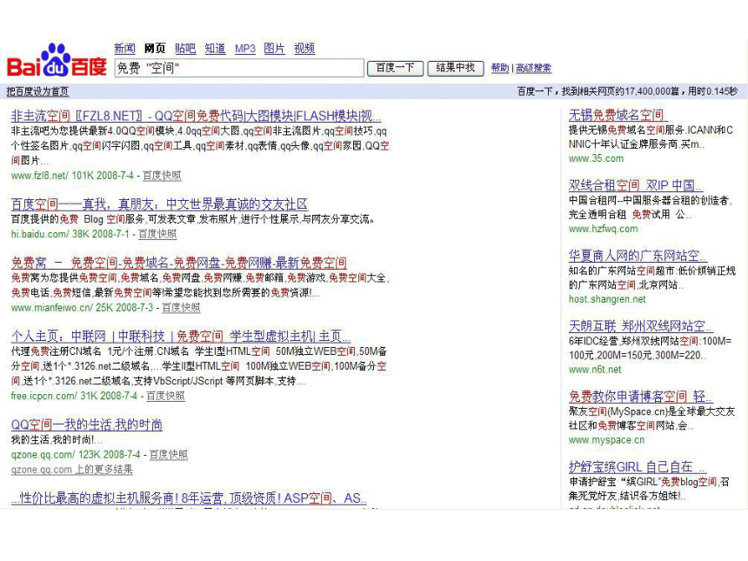Click the snippet starting 免费窝为您提供免费空间
Screen dimensions: 748x561
200,285
